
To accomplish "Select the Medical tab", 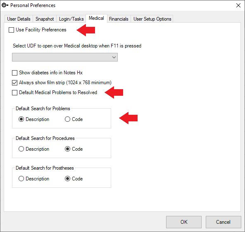I will (x=96, y=18).
